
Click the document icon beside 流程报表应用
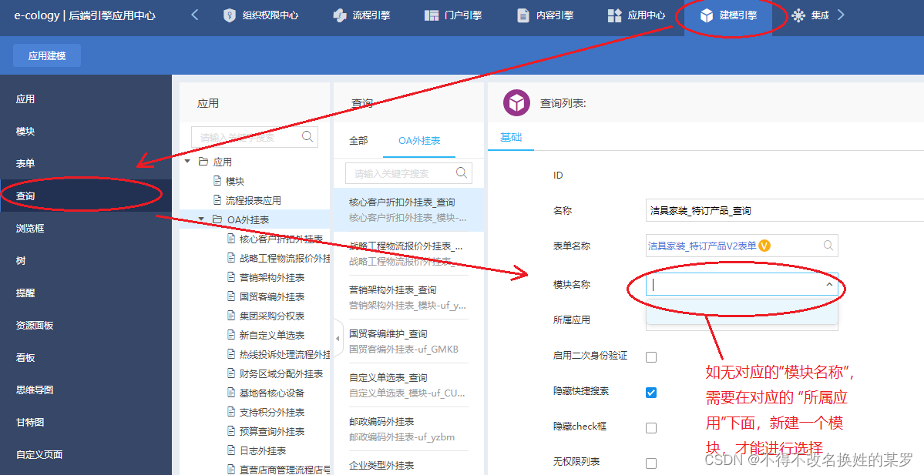pyautogui.click(x=217, y=200)
